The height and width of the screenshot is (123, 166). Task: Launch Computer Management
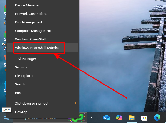pos(42,31)
